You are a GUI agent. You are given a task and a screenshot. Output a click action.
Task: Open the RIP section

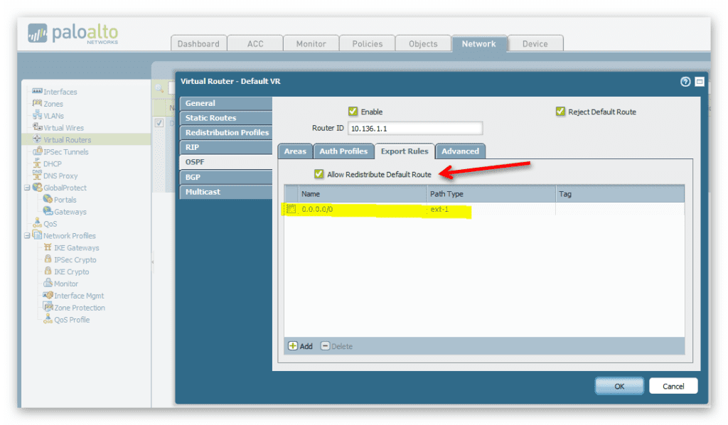click(x=226, y=147)
